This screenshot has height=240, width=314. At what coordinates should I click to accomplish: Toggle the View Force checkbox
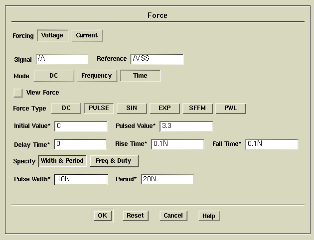tap(18, 93)
